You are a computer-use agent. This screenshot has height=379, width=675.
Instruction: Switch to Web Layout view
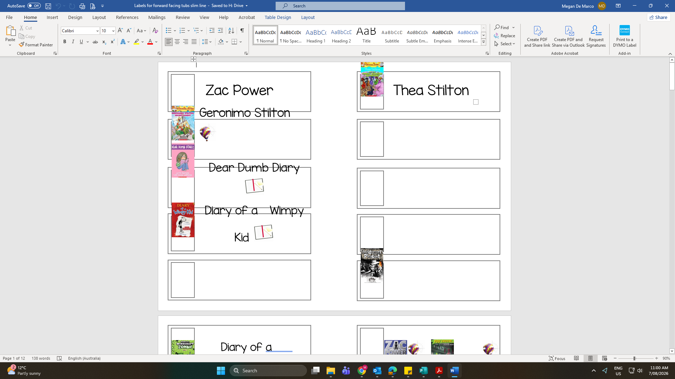[x=604, y=358]
